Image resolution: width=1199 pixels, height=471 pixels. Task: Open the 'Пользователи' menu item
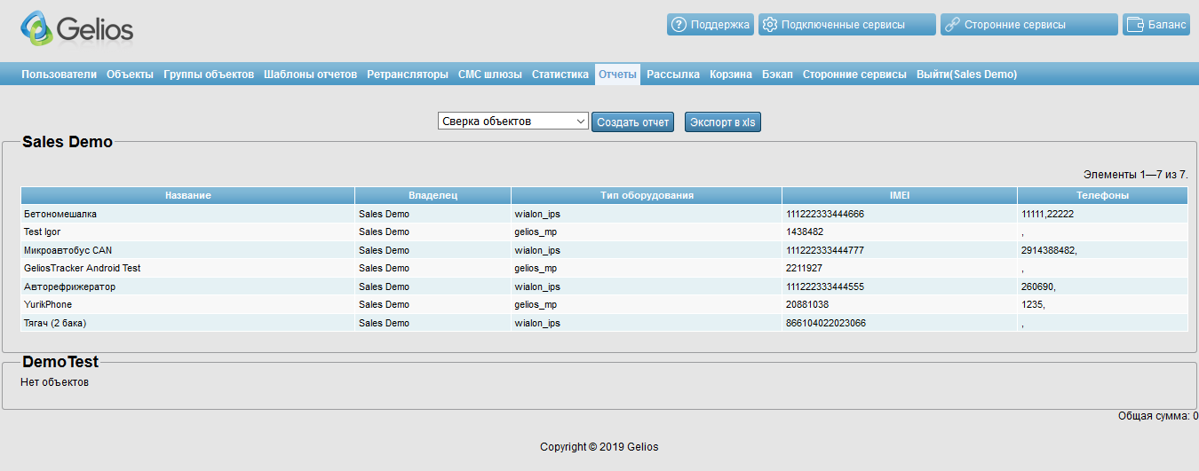[59, 75]
